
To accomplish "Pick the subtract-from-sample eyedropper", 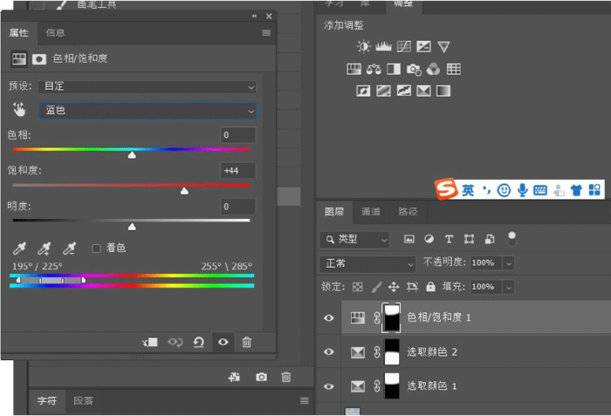I will click(69, 249).
